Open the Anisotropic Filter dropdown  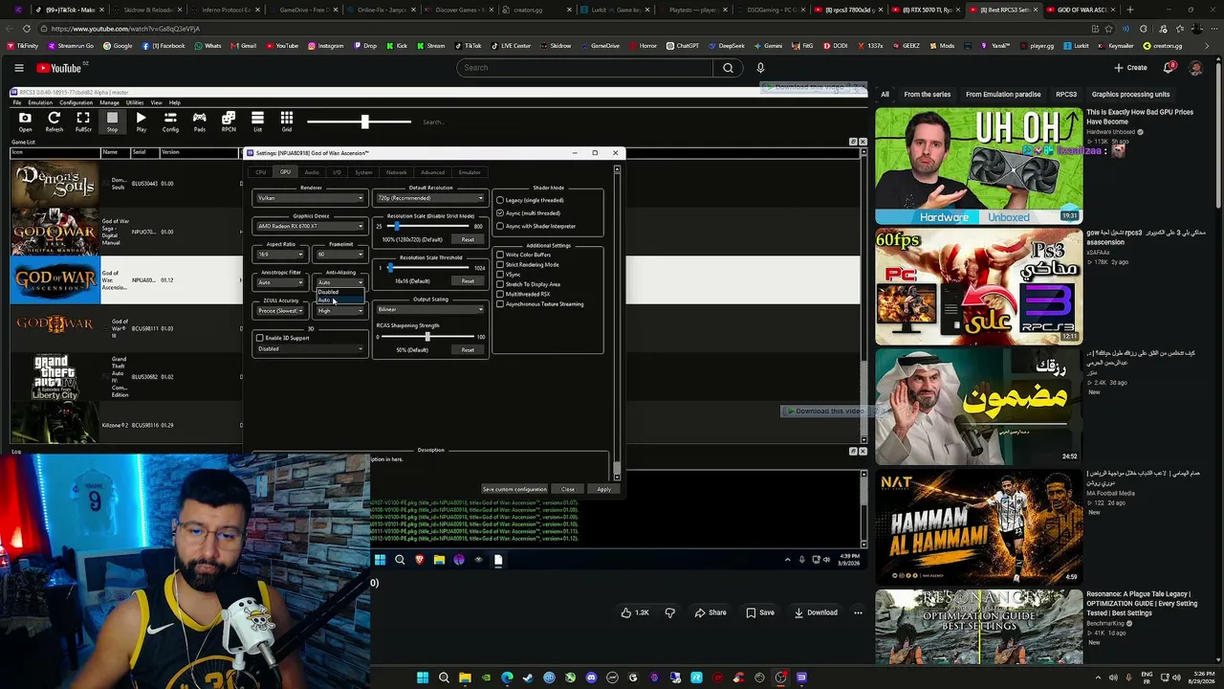click(x=281, y=282)
